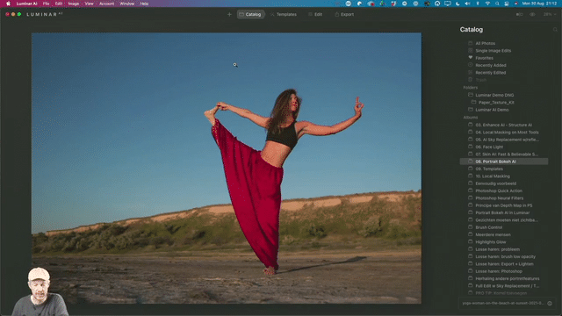
Task: Open Principe van Depth Map in PS album
Action: 503,205
